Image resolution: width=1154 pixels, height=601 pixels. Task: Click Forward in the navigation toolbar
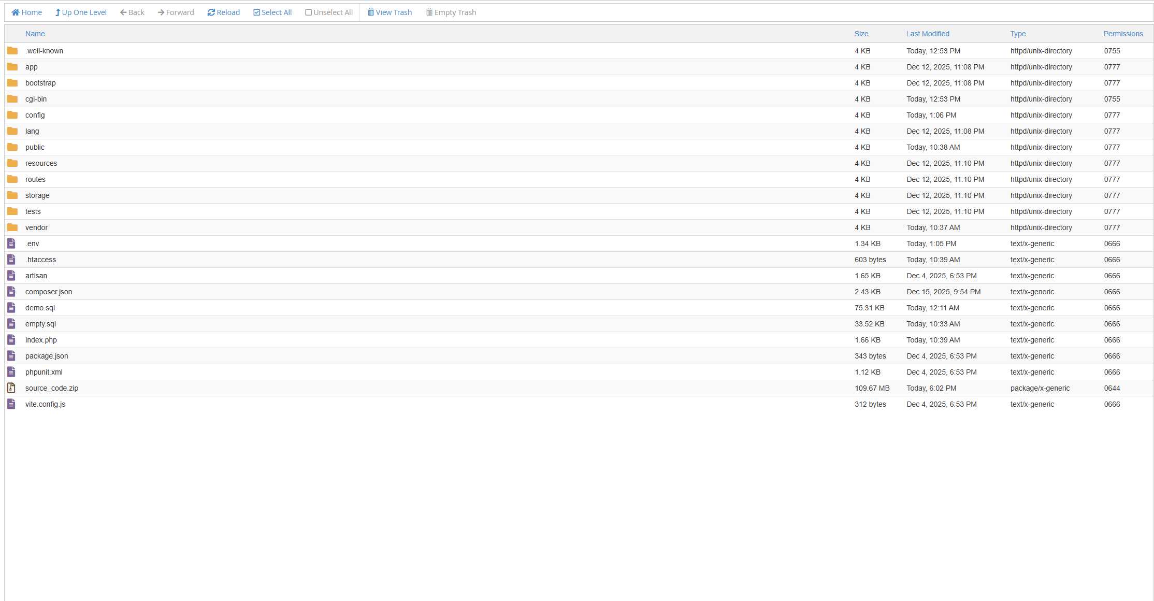click(x=176, y=12)
